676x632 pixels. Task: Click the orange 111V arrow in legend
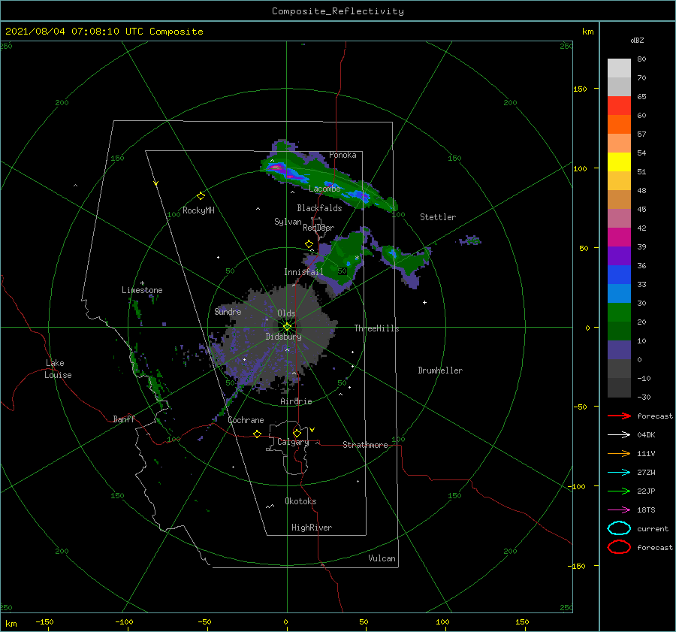tap(619, 453)
